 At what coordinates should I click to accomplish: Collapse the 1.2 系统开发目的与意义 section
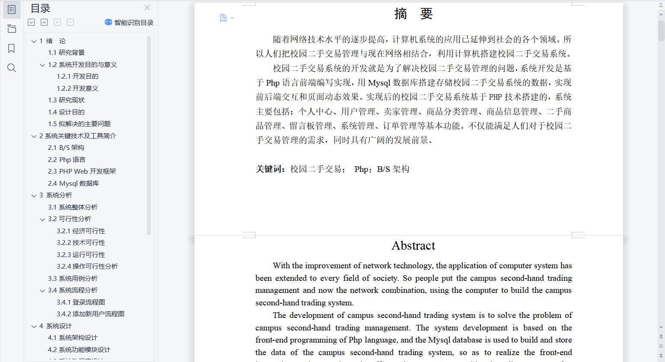43,65
